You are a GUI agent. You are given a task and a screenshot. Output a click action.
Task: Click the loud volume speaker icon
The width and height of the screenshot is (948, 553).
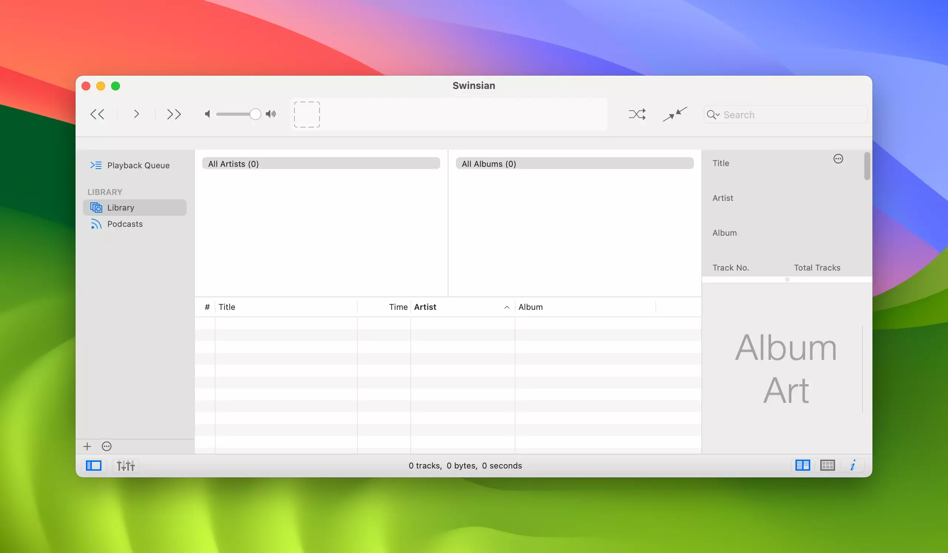pos(271,114)
